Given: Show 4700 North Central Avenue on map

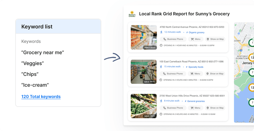Looking at the screenshot, I should pyautogui.click(x=215, y=39).
